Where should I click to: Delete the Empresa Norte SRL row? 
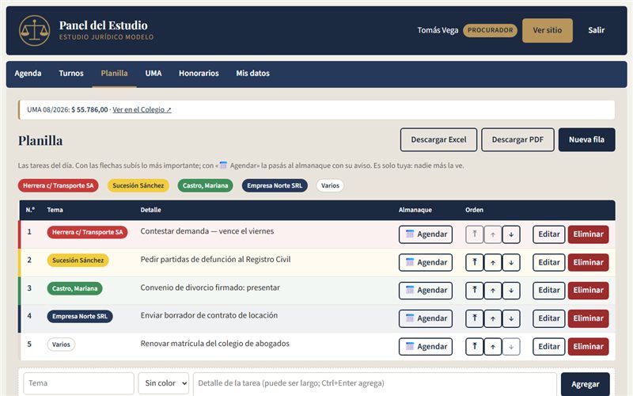588,318
